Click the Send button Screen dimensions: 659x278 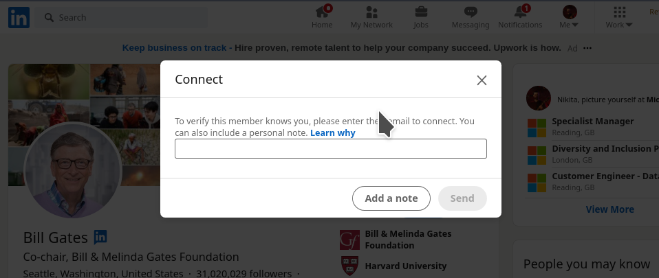pos(462,198)
